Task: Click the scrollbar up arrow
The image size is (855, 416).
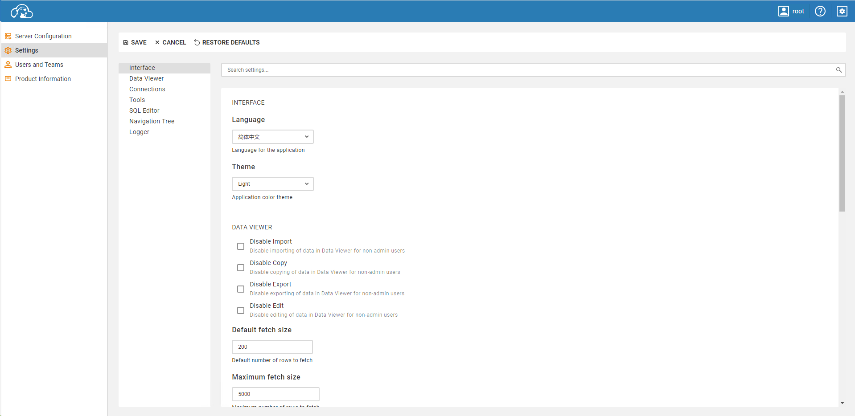Action: click(842, 92)
